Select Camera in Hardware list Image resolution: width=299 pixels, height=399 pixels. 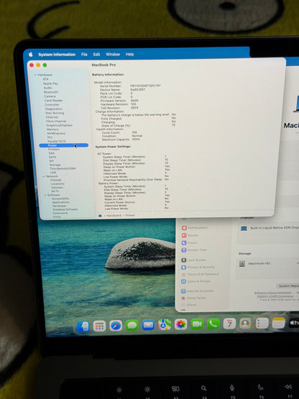coord(50,96)
